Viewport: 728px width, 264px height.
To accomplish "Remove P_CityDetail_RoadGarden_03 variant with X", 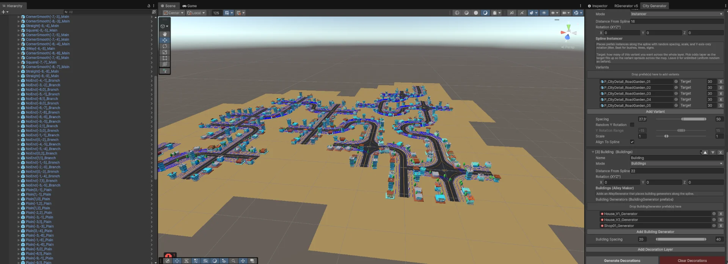I will pos(721,94).
